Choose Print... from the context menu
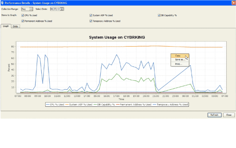This screenshot has width=236, height=148. pyautogui.click(x=180, y=64)
